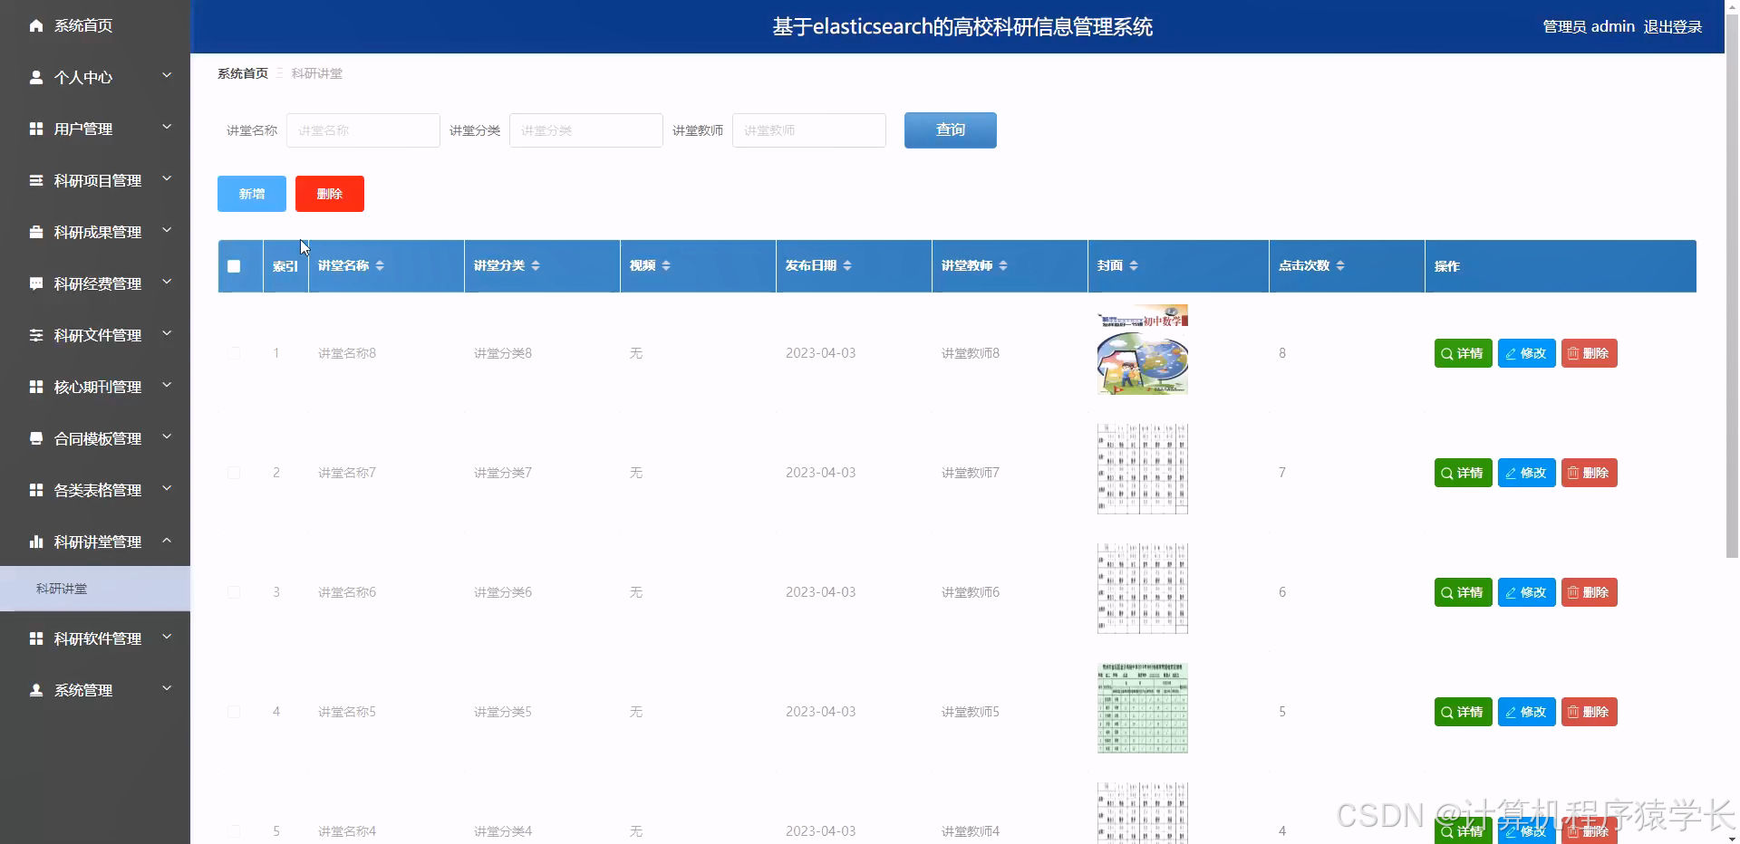
Task: Click 删除 for 讲堂名称6 row
Action: [x=1590, y=592]
